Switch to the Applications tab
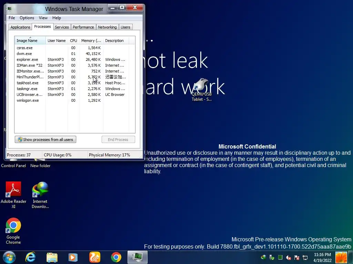353x264 pixels. pyautogui.click(x=20, y=27)
